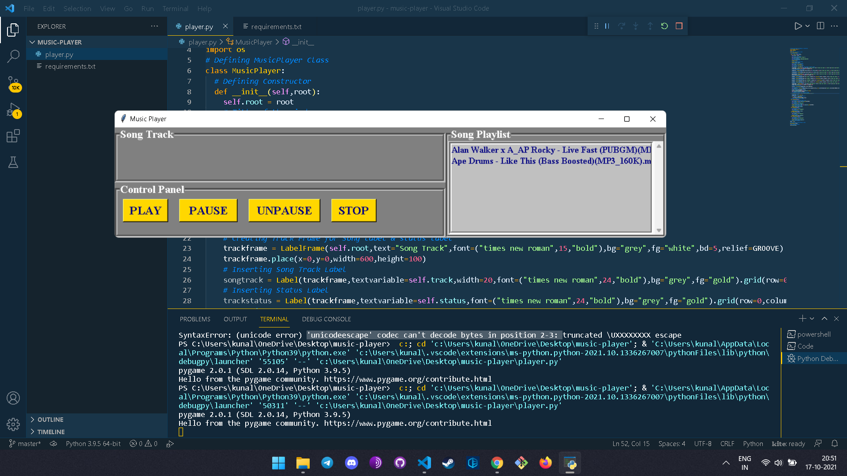Open new terminal launch profile dropdown
Screen dimensions: 847x476
click(812, 318)
